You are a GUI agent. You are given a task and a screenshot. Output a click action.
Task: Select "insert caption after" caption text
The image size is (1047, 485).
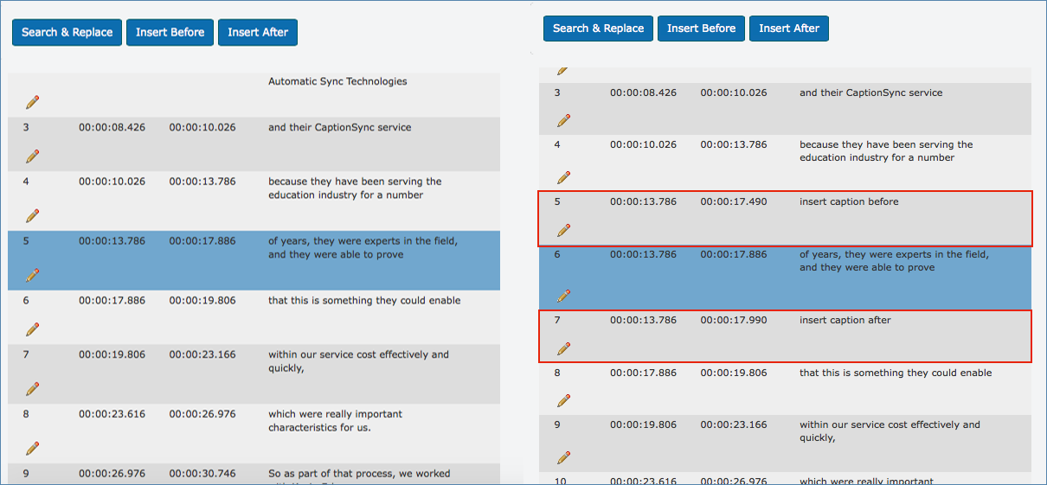(845, 320)
